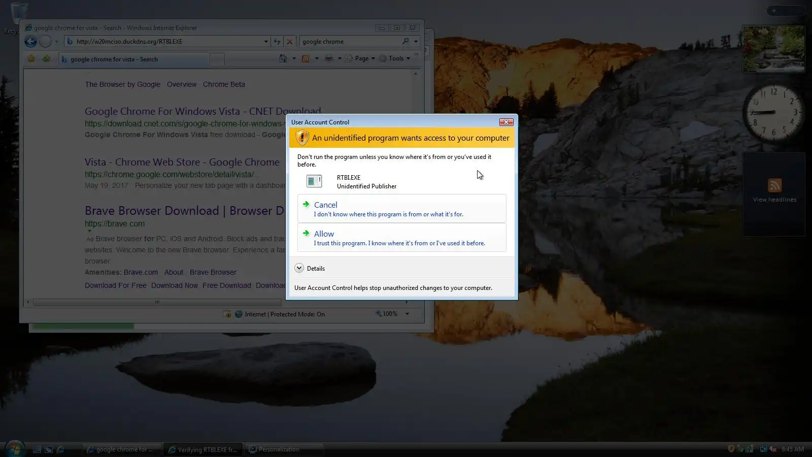Screen dimensions: 812x457
Task: Open 'Google Chrome For Windows Vista - CNET' result
Action: tap(202, 111)
